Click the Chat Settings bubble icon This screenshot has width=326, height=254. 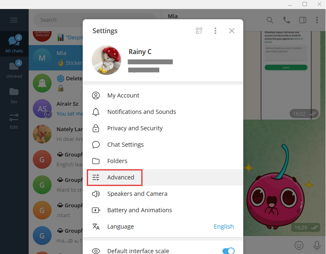96,145
